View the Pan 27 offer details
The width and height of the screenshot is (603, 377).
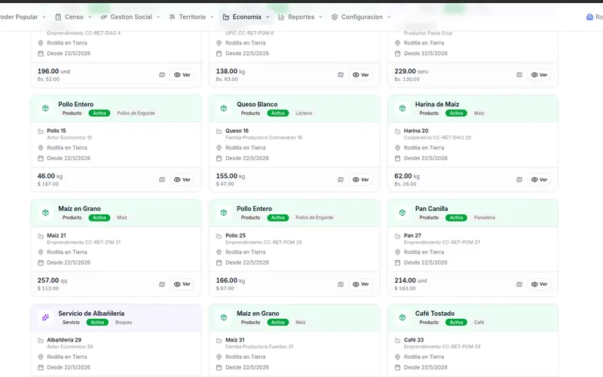(539, 284)
